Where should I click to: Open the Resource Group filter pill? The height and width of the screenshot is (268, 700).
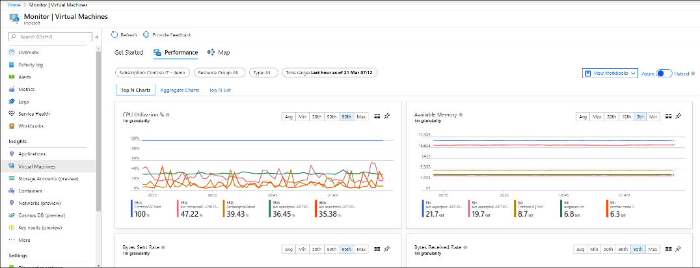click(x=220, y=72)
